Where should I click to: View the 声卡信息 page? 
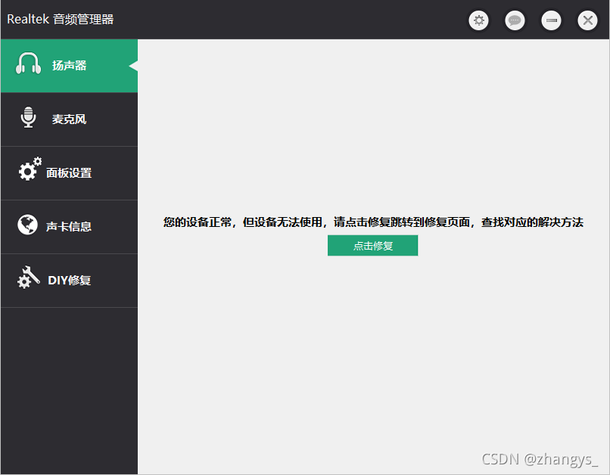pyautogui.click(x=69, y=227)
